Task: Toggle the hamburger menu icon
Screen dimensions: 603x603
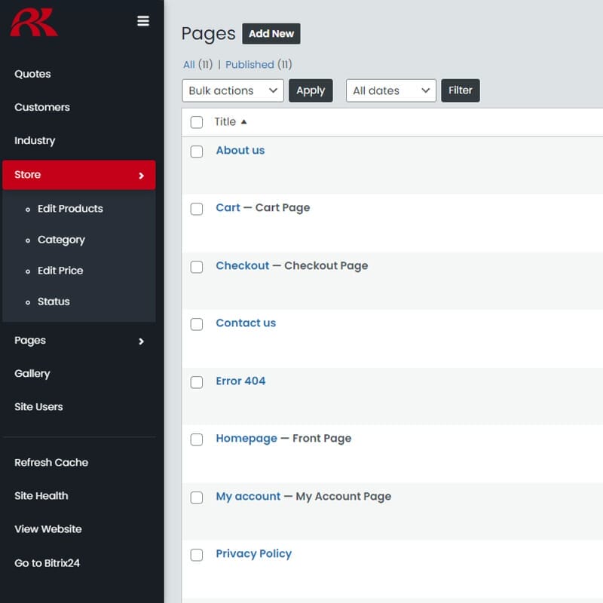Action: (x=143, y=21)
